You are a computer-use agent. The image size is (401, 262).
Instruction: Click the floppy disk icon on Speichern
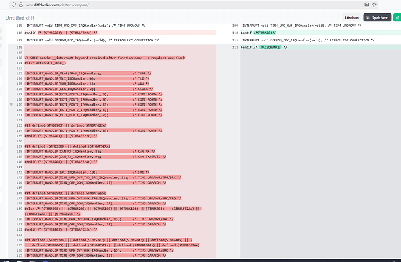click(x=369, y=17)
